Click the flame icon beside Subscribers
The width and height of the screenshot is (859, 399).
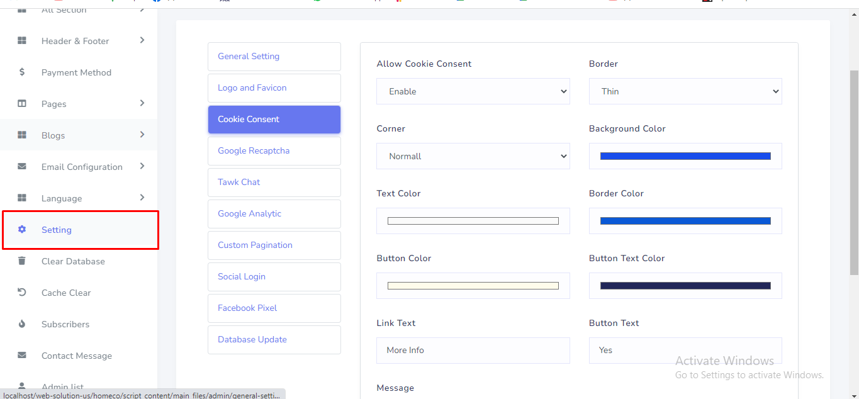pos(22,324)
